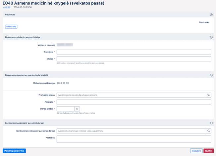Click into the Įstaiga input field
Screen dimensions: 216x156
134,59
